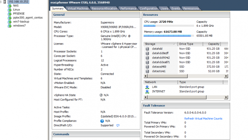
Task: Click the datahdd datastore icon
Action: click(147, 49)
